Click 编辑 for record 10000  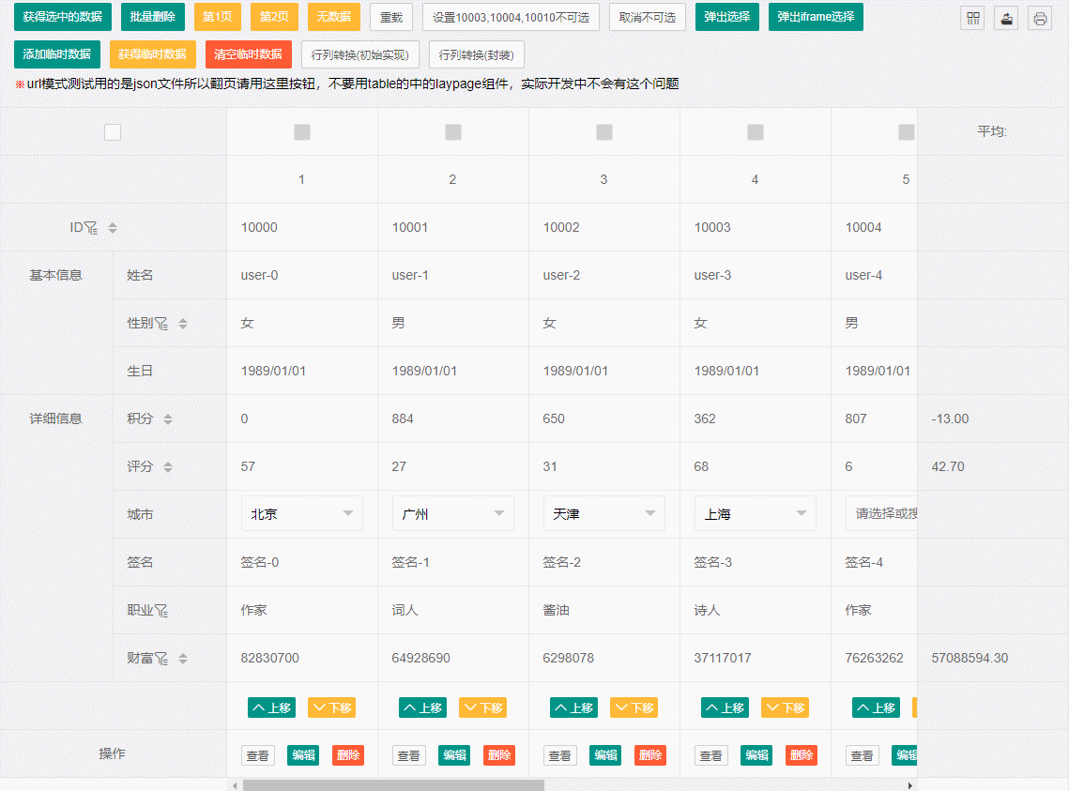tap(303, 755)
